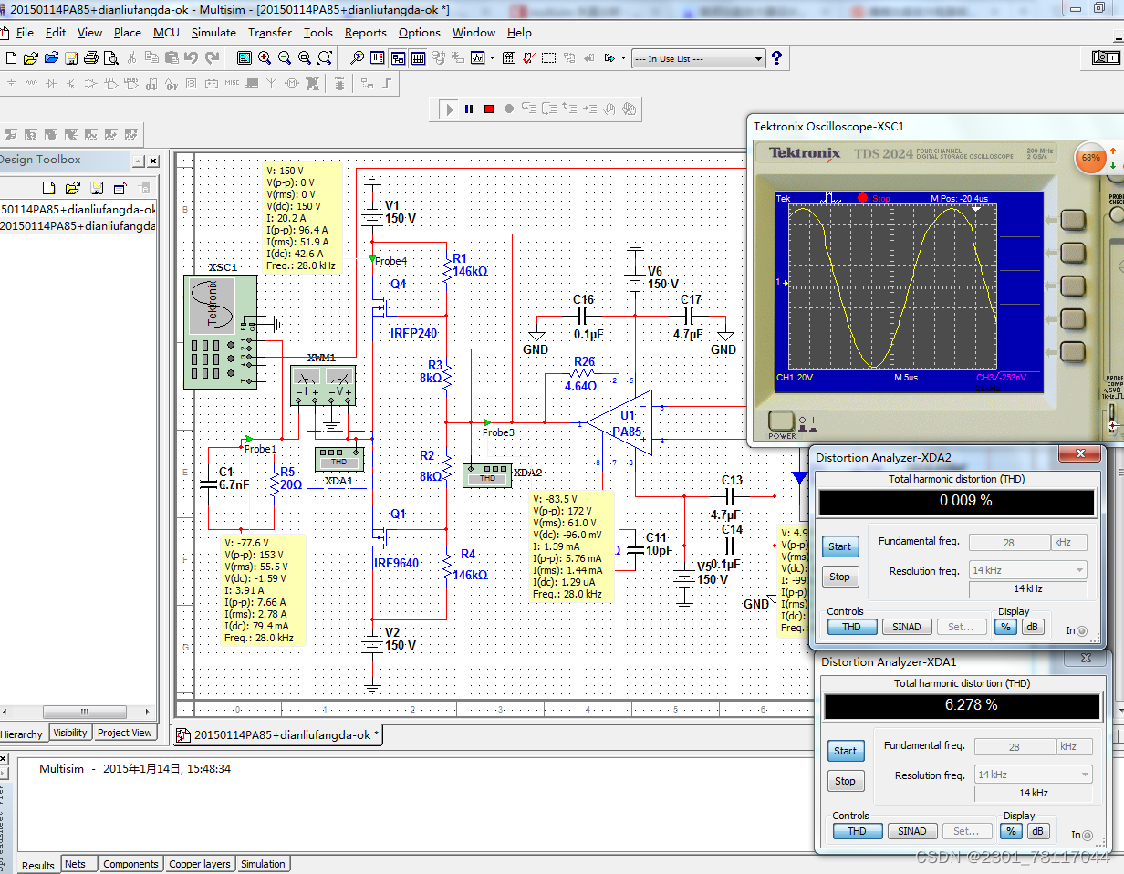Select the XWM1 wattmeter on the schematic
Image resolution: width=1124 pixels, height=874 pixels.
click(322, 385)
